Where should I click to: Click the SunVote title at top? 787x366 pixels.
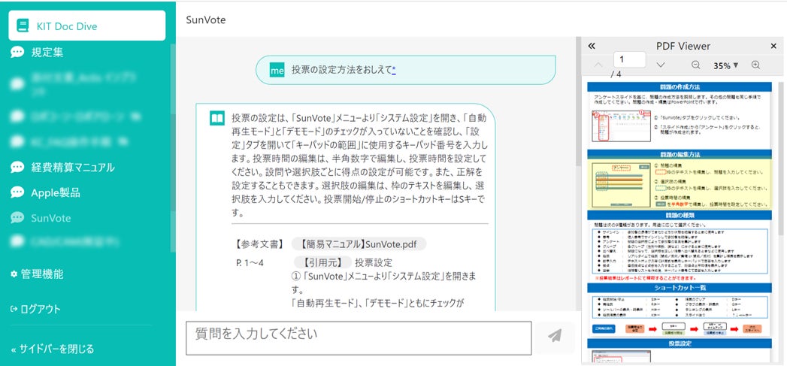click(206, 20)
